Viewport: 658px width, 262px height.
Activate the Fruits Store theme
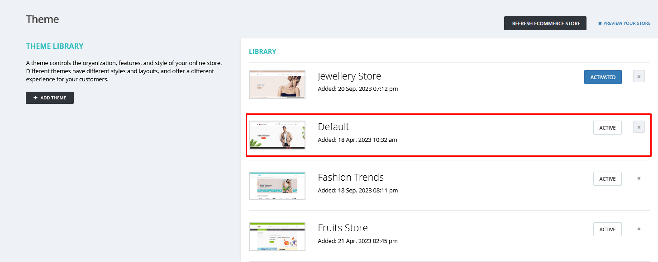[607, 229]
